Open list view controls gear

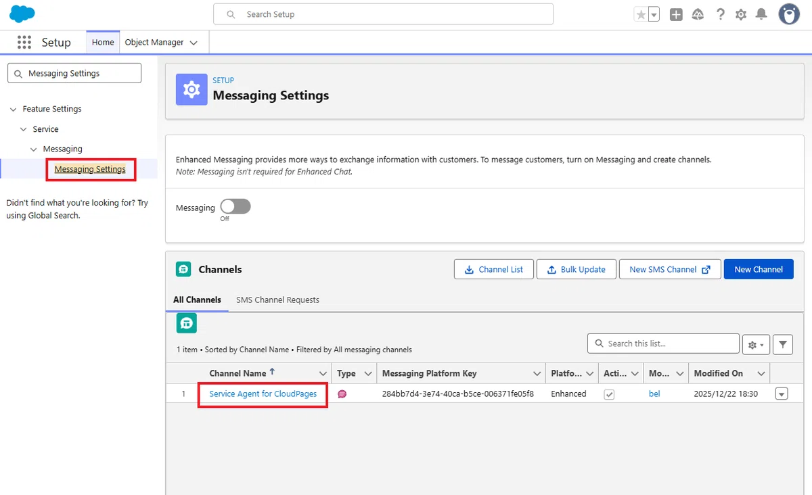click(x=757, y=344)
